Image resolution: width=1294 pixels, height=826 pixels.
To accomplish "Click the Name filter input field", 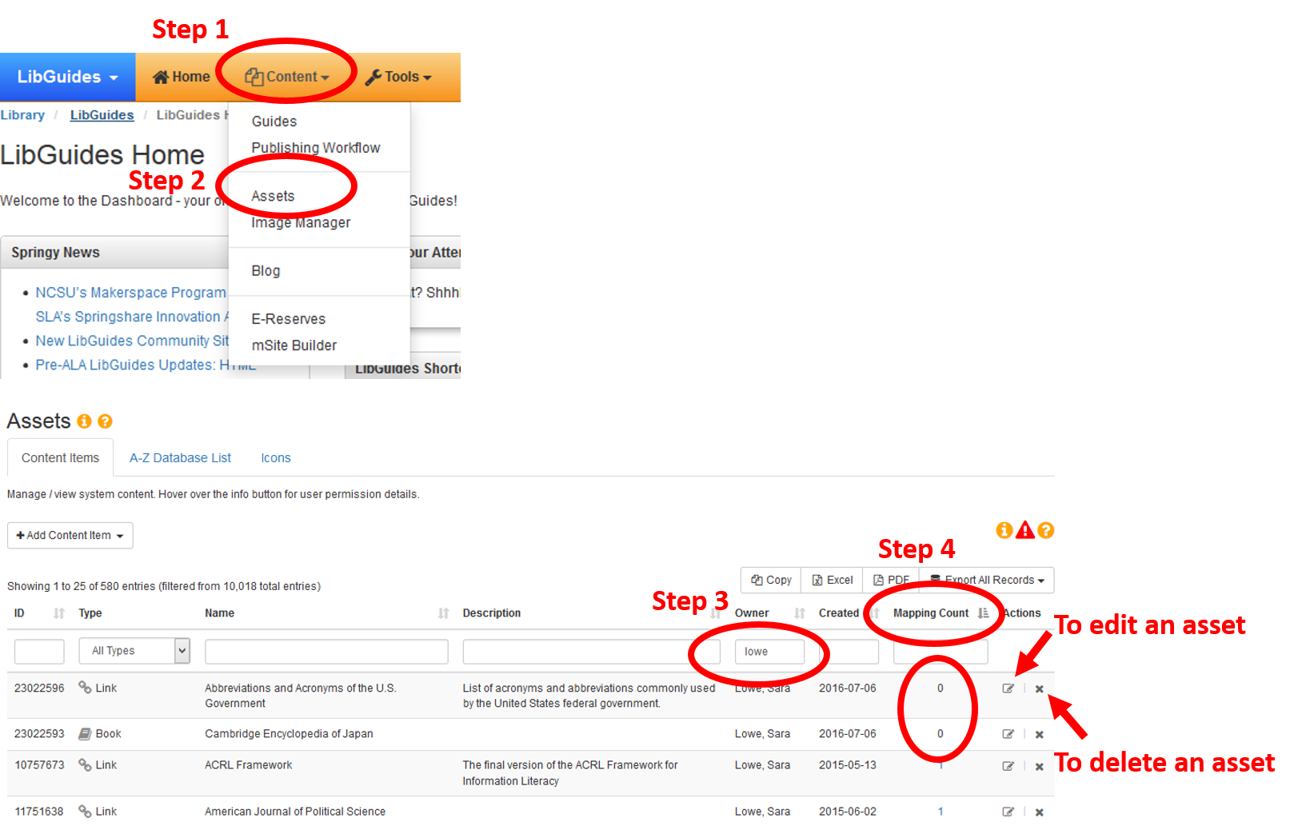I will pos(326,652).
